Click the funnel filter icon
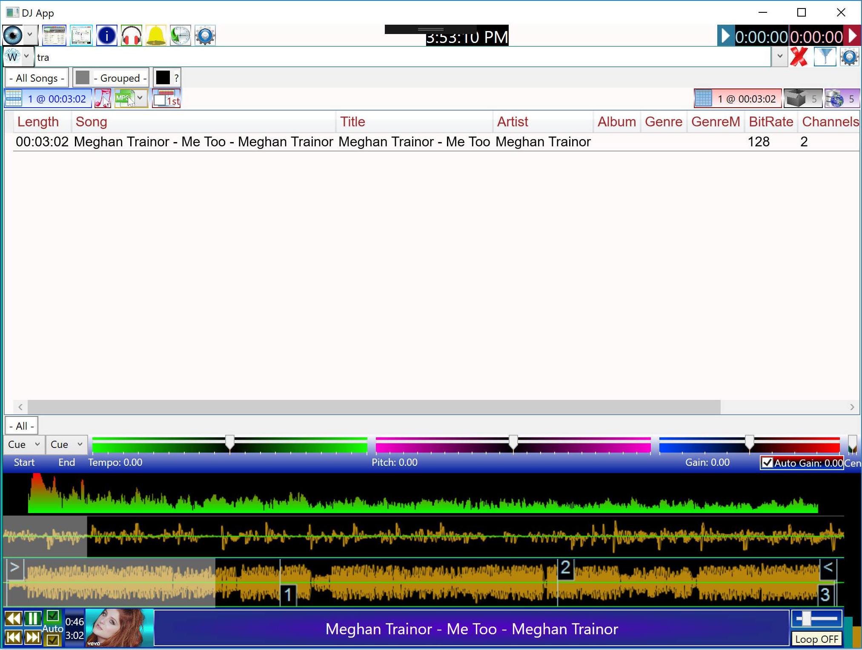The image size is (862, 650). (x=825, y=57)
